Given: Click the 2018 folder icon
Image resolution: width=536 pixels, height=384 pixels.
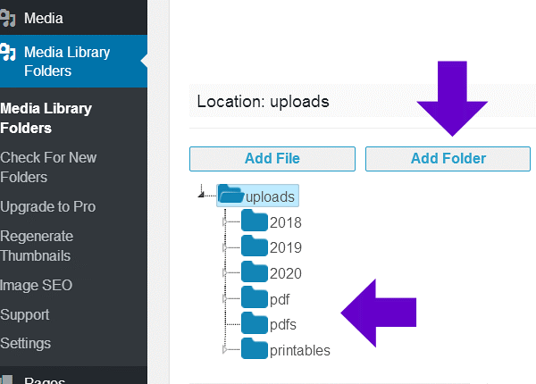Looking at the screenshot, I should point(255,222).
